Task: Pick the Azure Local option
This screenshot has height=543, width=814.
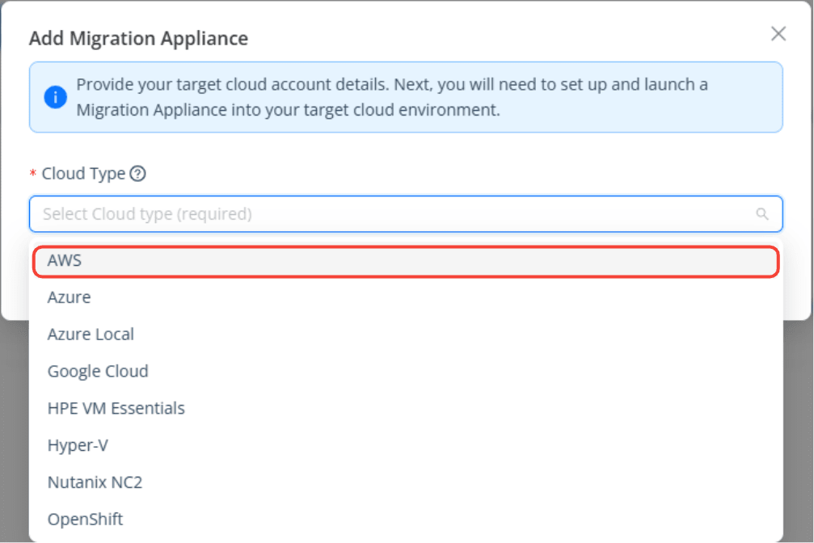Action: point(406,335)
